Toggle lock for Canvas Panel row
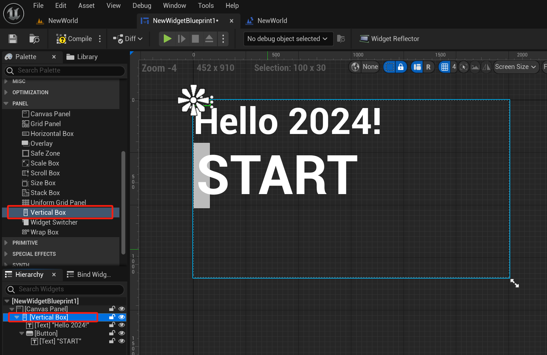This screenshot has height=355, width=547. [112, 309]
